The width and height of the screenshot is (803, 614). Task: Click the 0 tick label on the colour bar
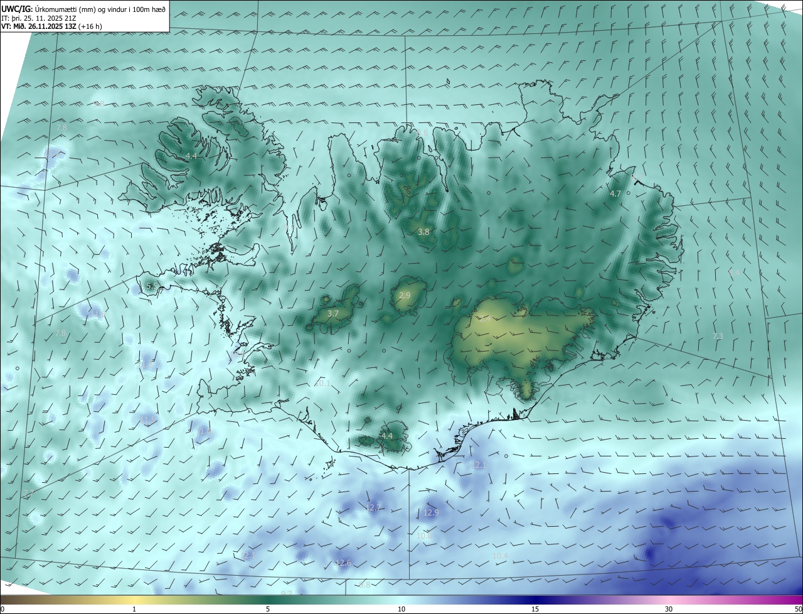3,609
